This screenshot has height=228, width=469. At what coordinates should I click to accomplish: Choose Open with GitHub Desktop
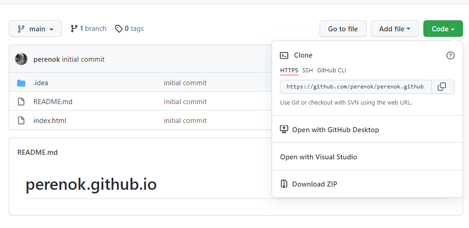click(x=367, y=130)
